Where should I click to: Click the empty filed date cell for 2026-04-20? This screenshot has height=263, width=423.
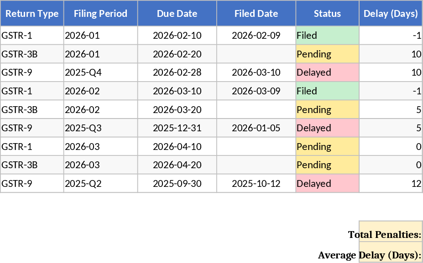(256, 165)
